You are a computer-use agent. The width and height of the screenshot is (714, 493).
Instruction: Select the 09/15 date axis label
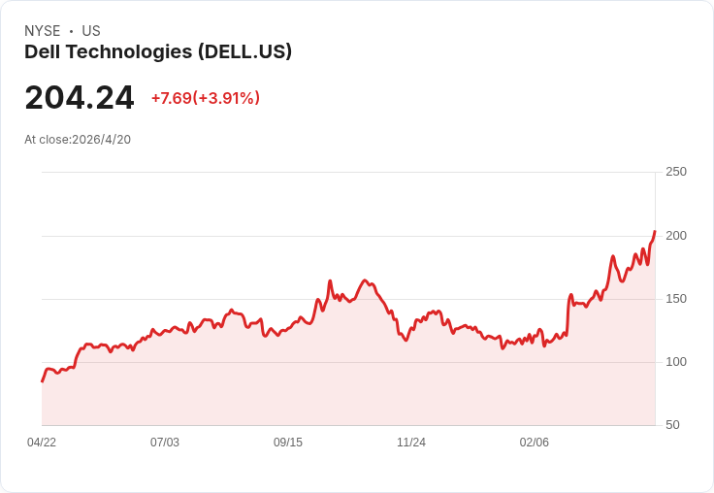pyautogui.click(x=288, y=443)
